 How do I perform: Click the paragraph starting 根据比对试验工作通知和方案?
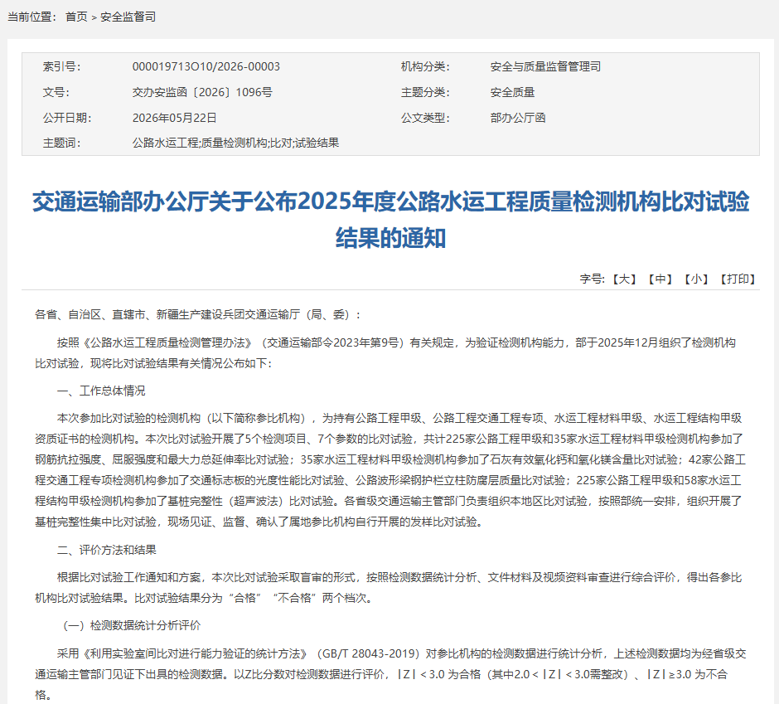389,588
